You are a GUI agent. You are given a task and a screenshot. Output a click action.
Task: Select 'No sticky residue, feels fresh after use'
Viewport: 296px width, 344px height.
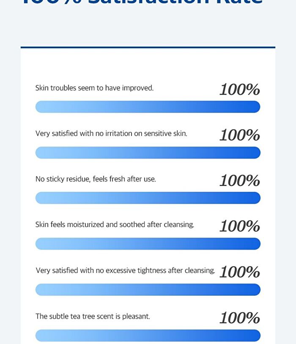click(x=96, y=179)
